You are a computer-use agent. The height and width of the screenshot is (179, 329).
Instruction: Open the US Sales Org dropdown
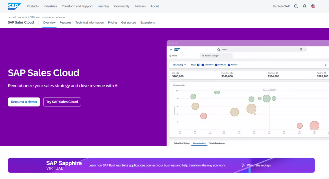tap(179, 65)
